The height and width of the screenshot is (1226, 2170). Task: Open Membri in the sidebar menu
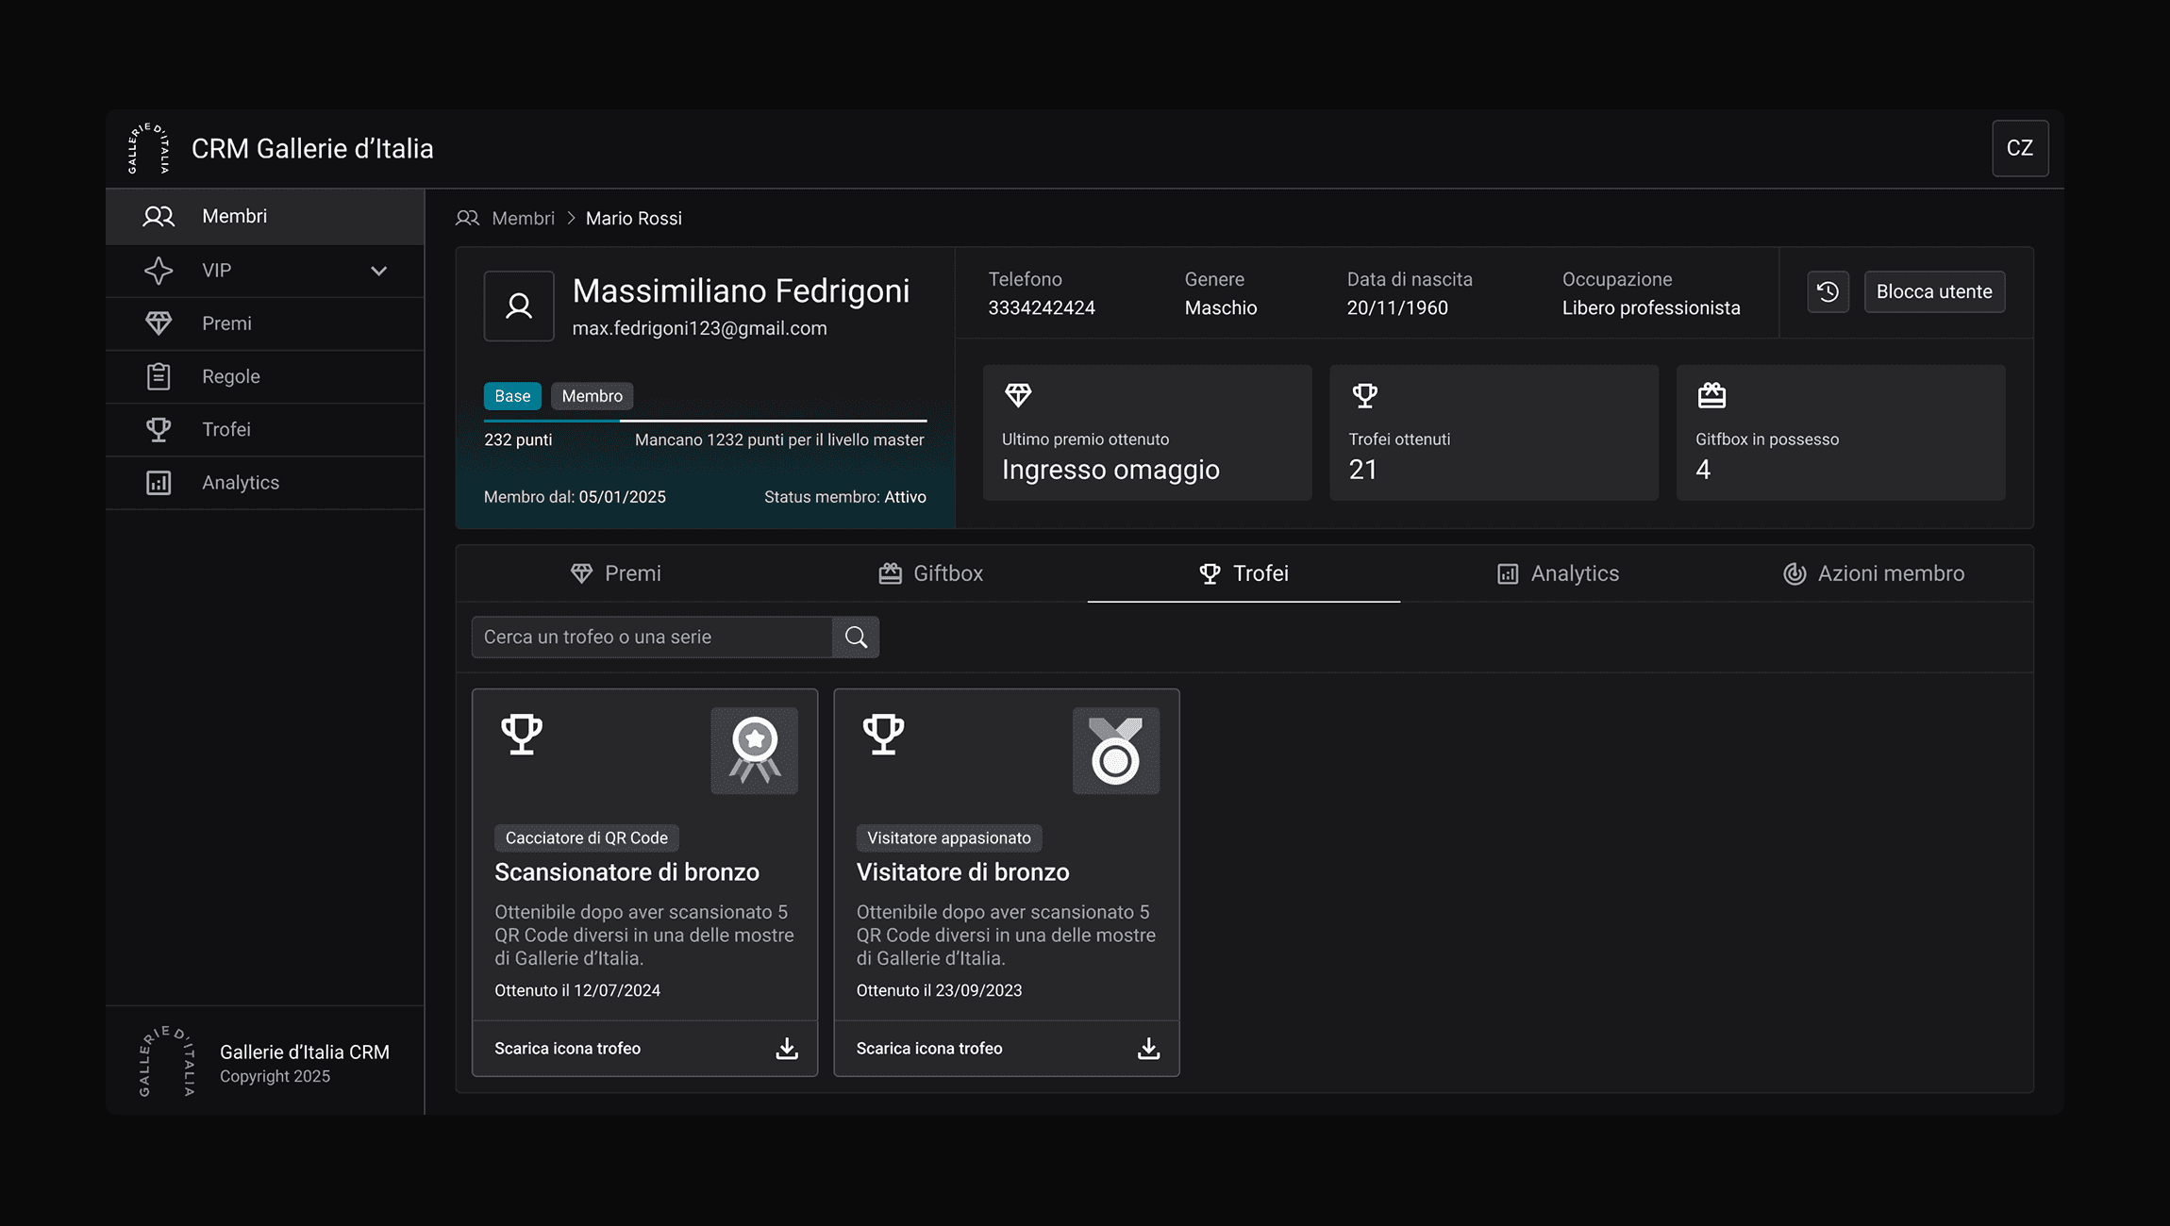point(234,217)
